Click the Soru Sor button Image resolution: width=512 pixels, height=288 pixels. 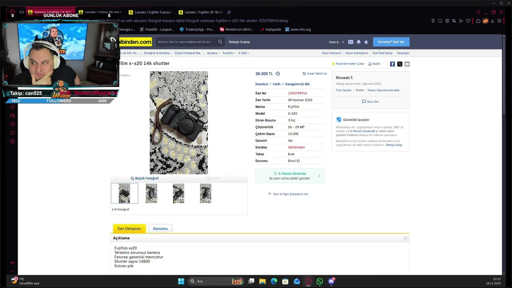point(370,102)
